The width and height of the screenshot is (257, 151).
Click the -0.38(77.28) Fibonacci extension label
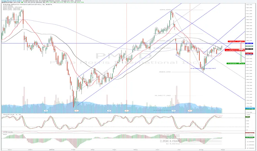coord(162,95)
